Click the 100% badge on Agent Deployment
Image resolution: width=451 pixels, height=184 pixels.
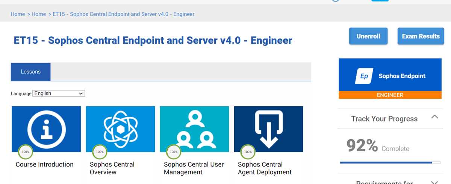pyautogui.click(x=248, y=152)
